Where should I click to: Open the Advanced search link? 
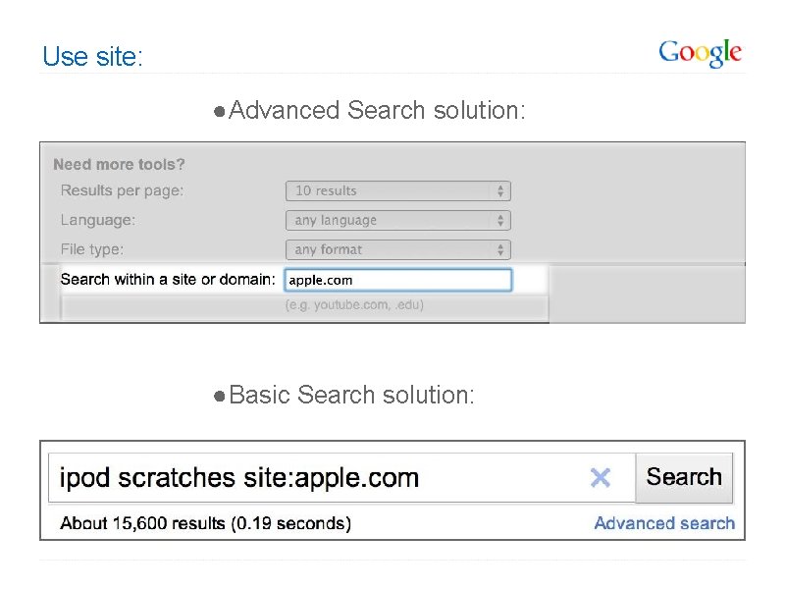click(x=663, y=523)
